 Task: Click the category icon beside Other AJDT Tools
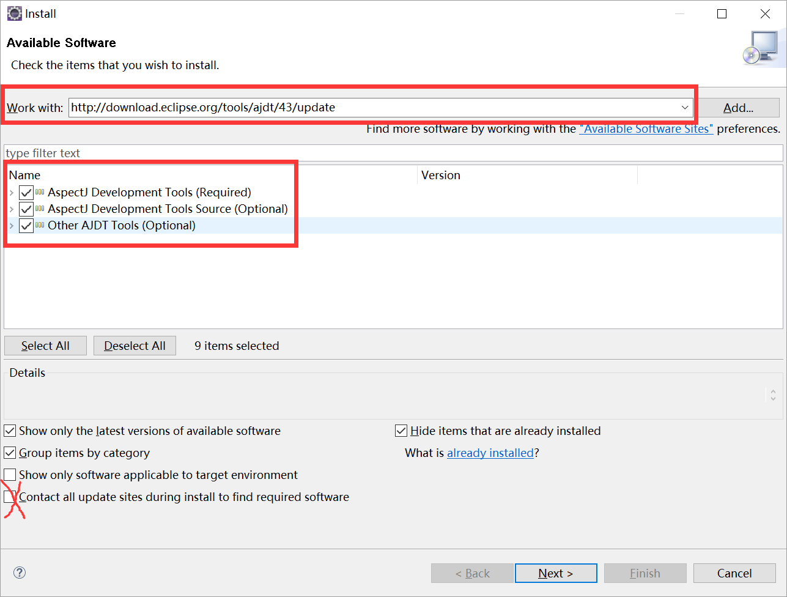click(40, 225)
